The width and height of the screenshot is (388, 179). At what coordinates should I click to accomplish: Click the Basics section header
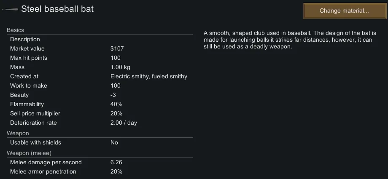[x=15, y=30]
